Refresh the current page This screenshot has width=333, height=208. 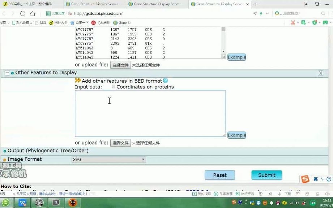click(x=22, y=13)
